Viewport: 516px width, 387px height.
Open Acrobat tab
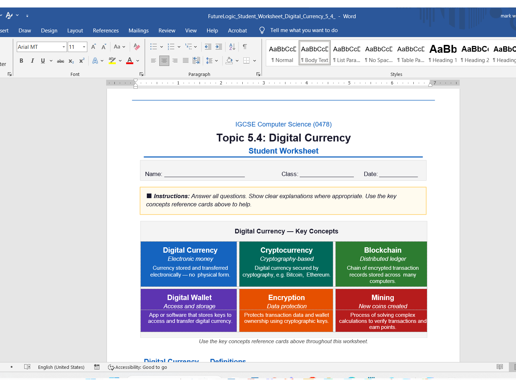point(237,31)
